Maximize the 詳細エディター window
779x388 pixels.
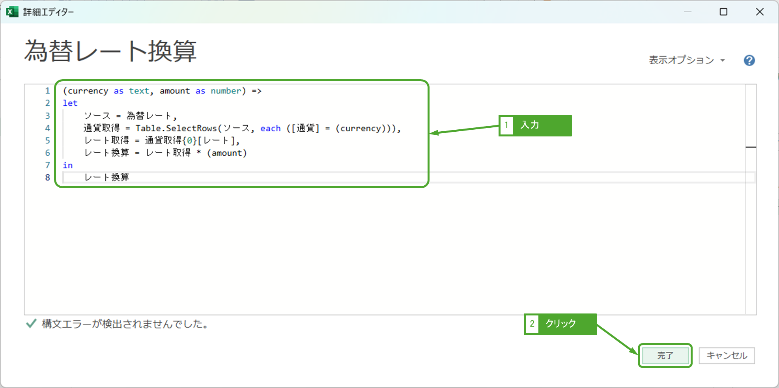tap(723, 12)
